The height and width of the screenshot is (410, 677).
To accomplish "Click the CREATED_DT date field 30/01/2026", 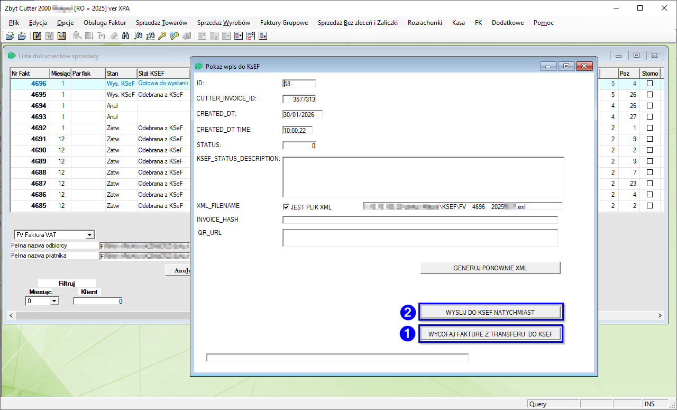I will click(x=302, y=114).
